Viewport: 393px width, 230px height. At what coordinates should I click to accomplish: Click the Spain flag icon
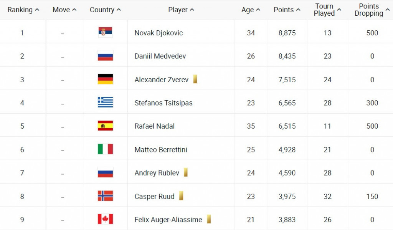[x=105, y=126]
